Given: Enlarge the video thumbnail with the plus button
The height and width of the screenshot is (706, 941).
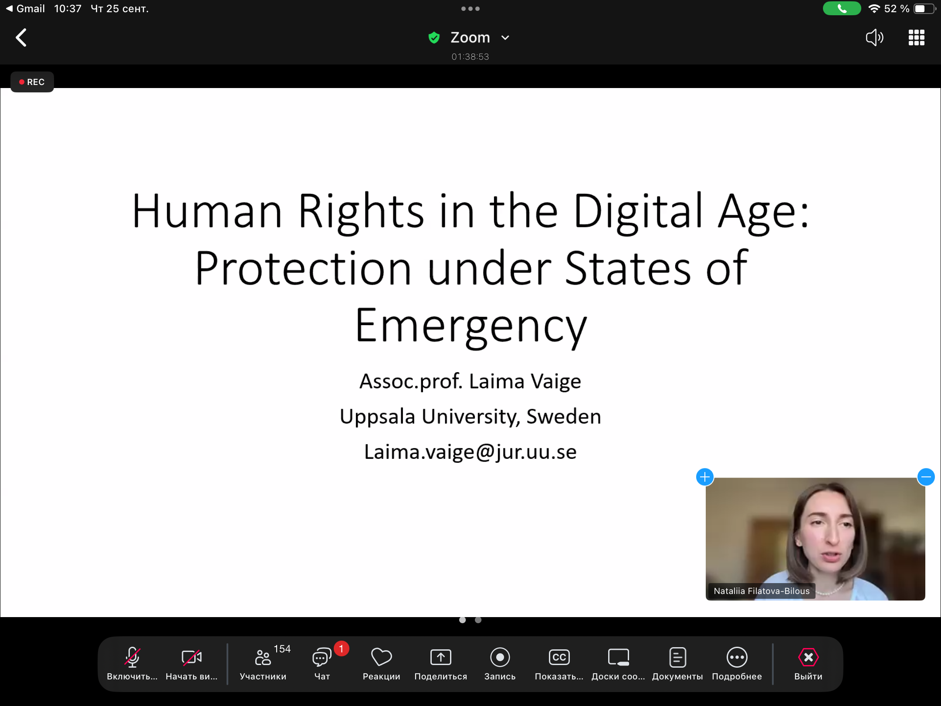Looking at the screenshot, I should tap(704, 477).
